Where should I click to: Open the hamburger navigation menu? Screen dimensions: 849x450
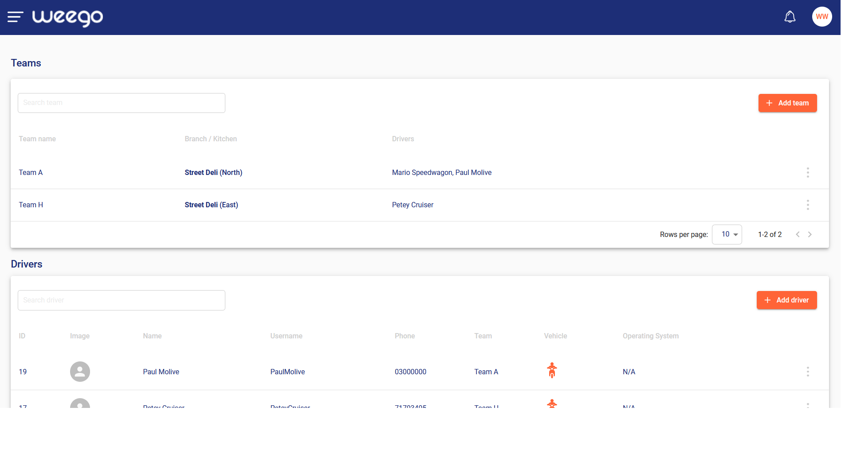pos(15,17)
